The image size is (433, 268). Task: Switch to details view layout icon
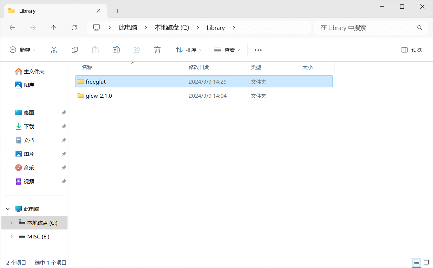pos(417,263)
